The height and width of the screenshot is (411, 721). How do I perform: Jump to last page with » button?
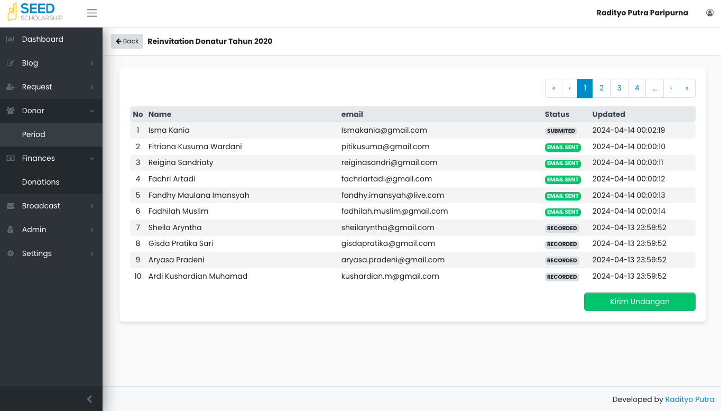click(687, 88)
